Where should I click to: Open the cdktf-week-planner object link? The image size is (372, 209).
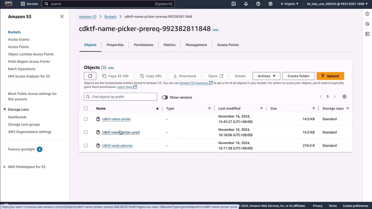click(117, 146)
